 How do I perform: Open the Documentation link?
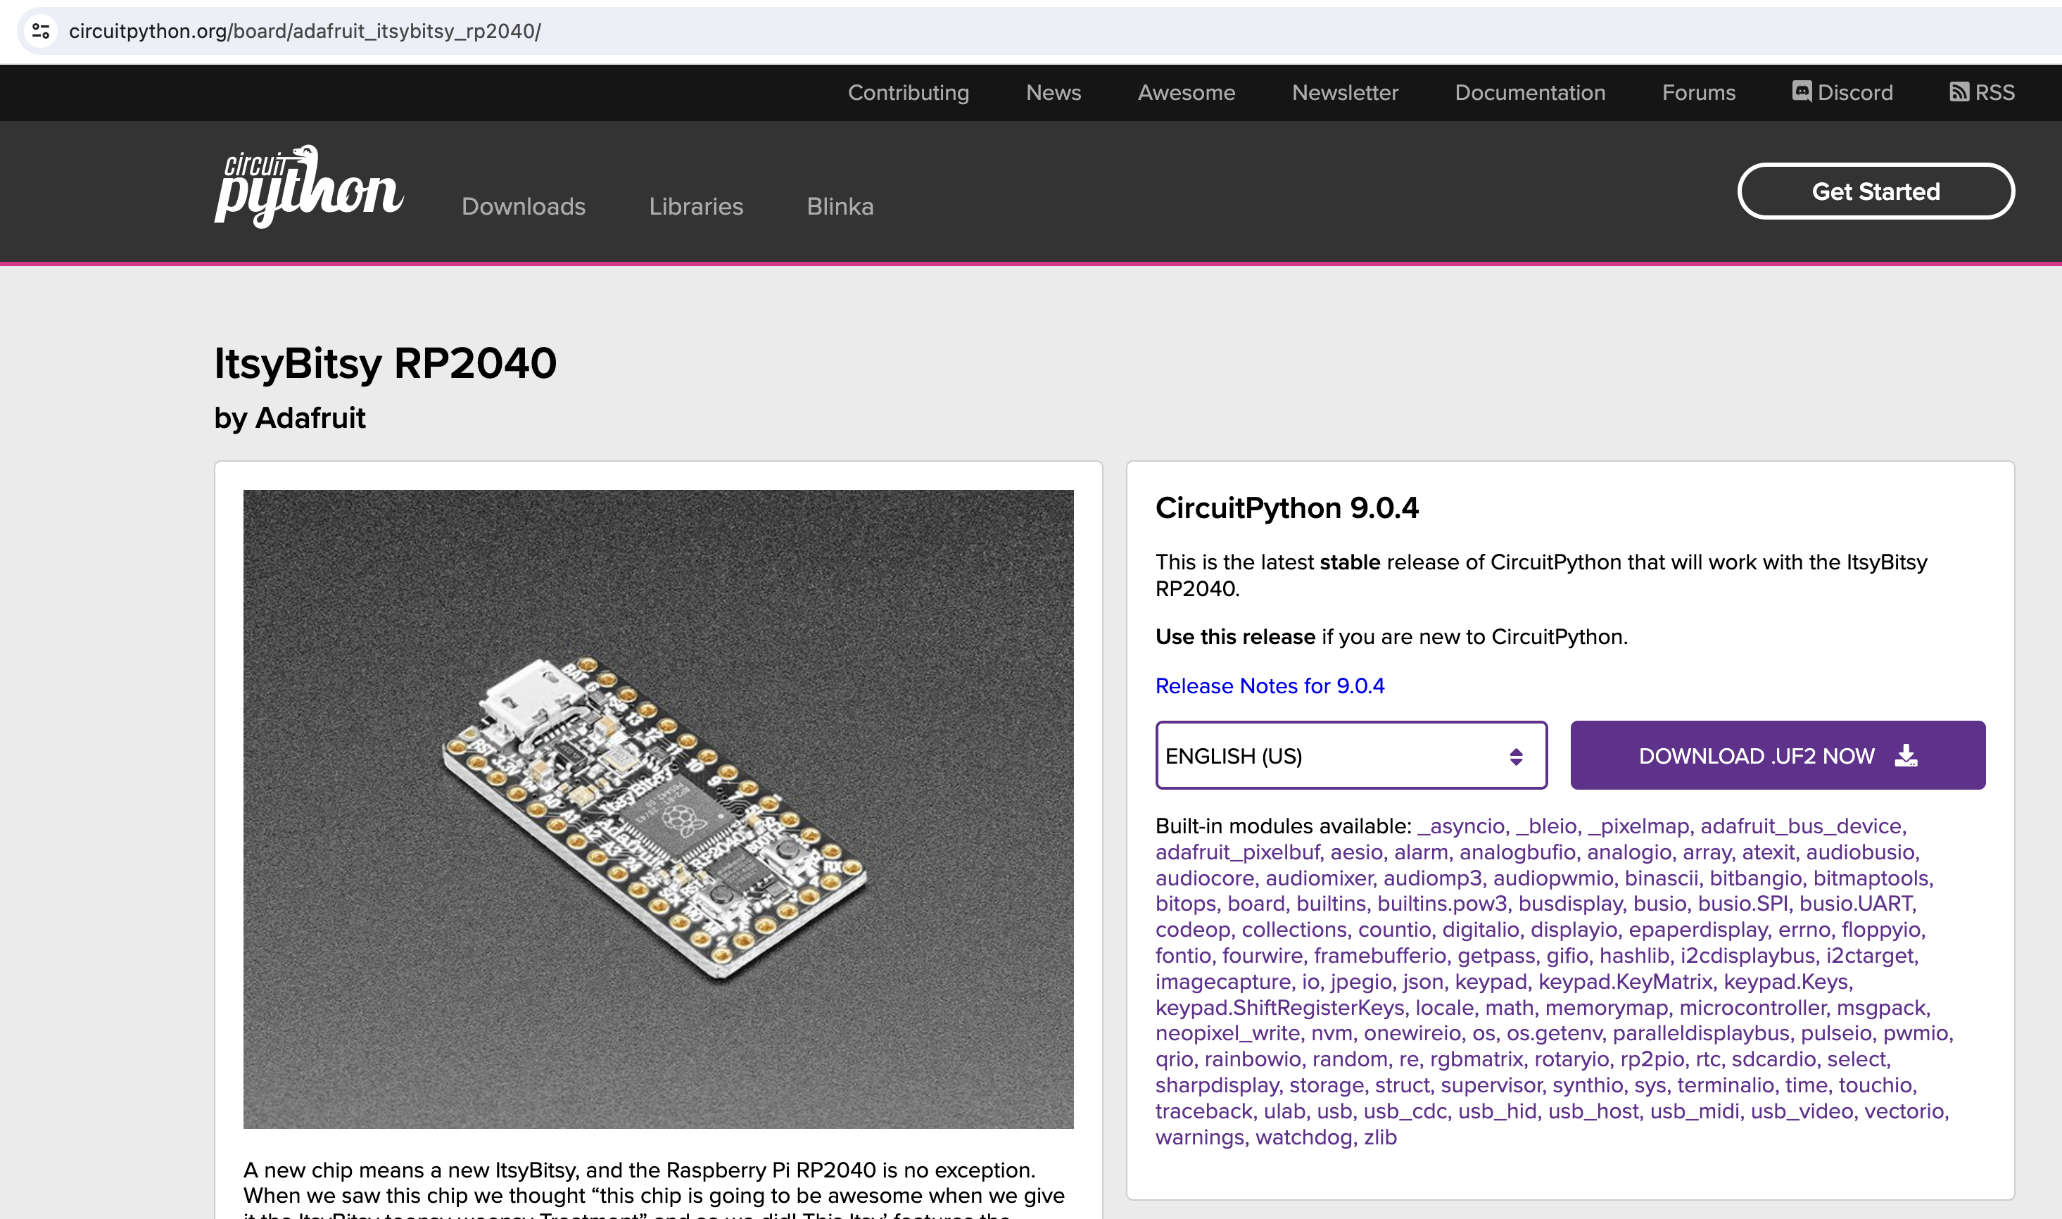tap(1530, 93)
